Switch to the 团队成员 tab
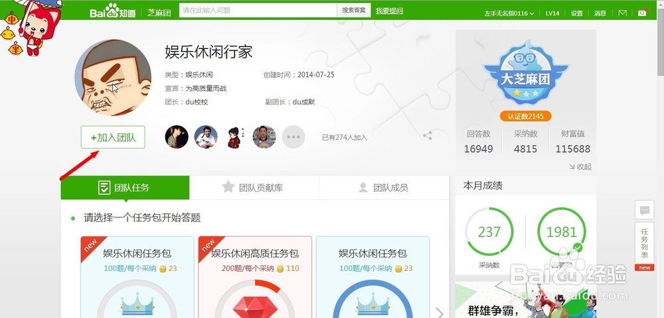The image size is (664, 318). click(384, 187)
